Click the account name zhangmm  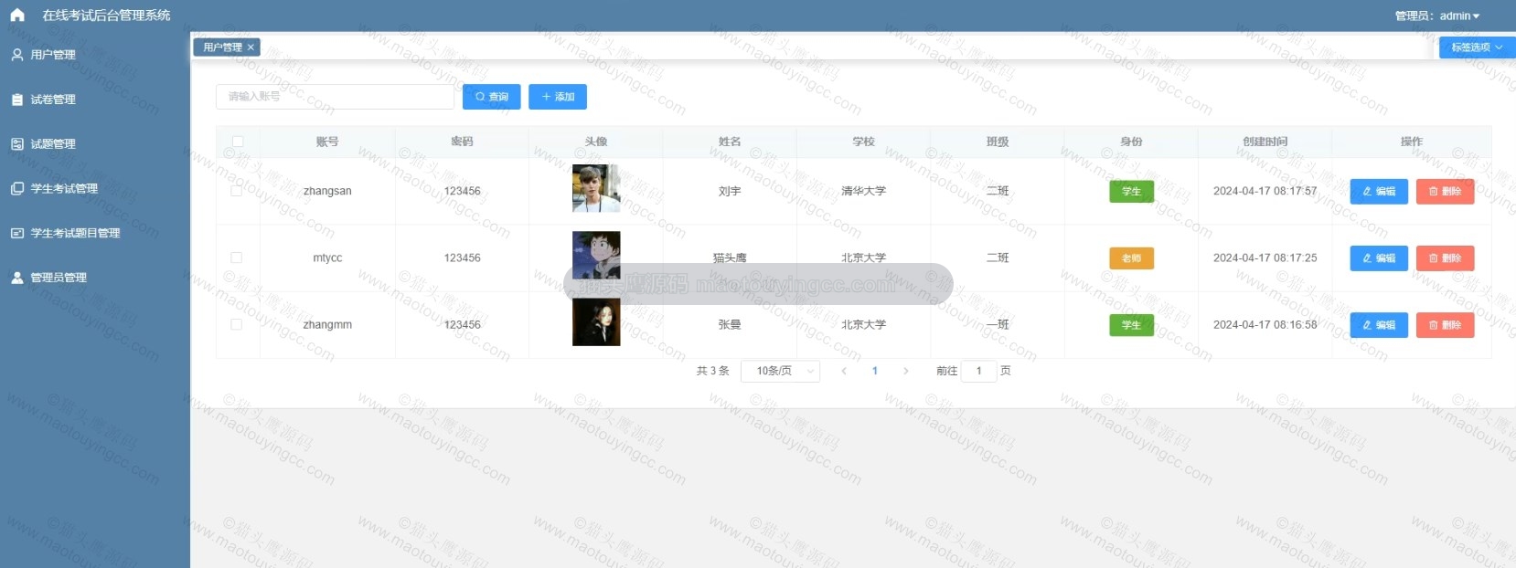(327, 324)
